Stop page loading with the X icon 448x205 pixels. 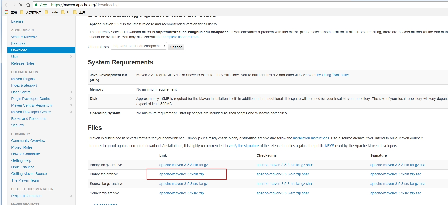pyautogui.click(x=21, y=5)
